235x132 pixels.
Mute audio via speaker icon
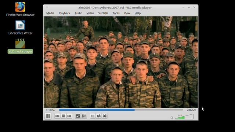click(x=172, y=118)
